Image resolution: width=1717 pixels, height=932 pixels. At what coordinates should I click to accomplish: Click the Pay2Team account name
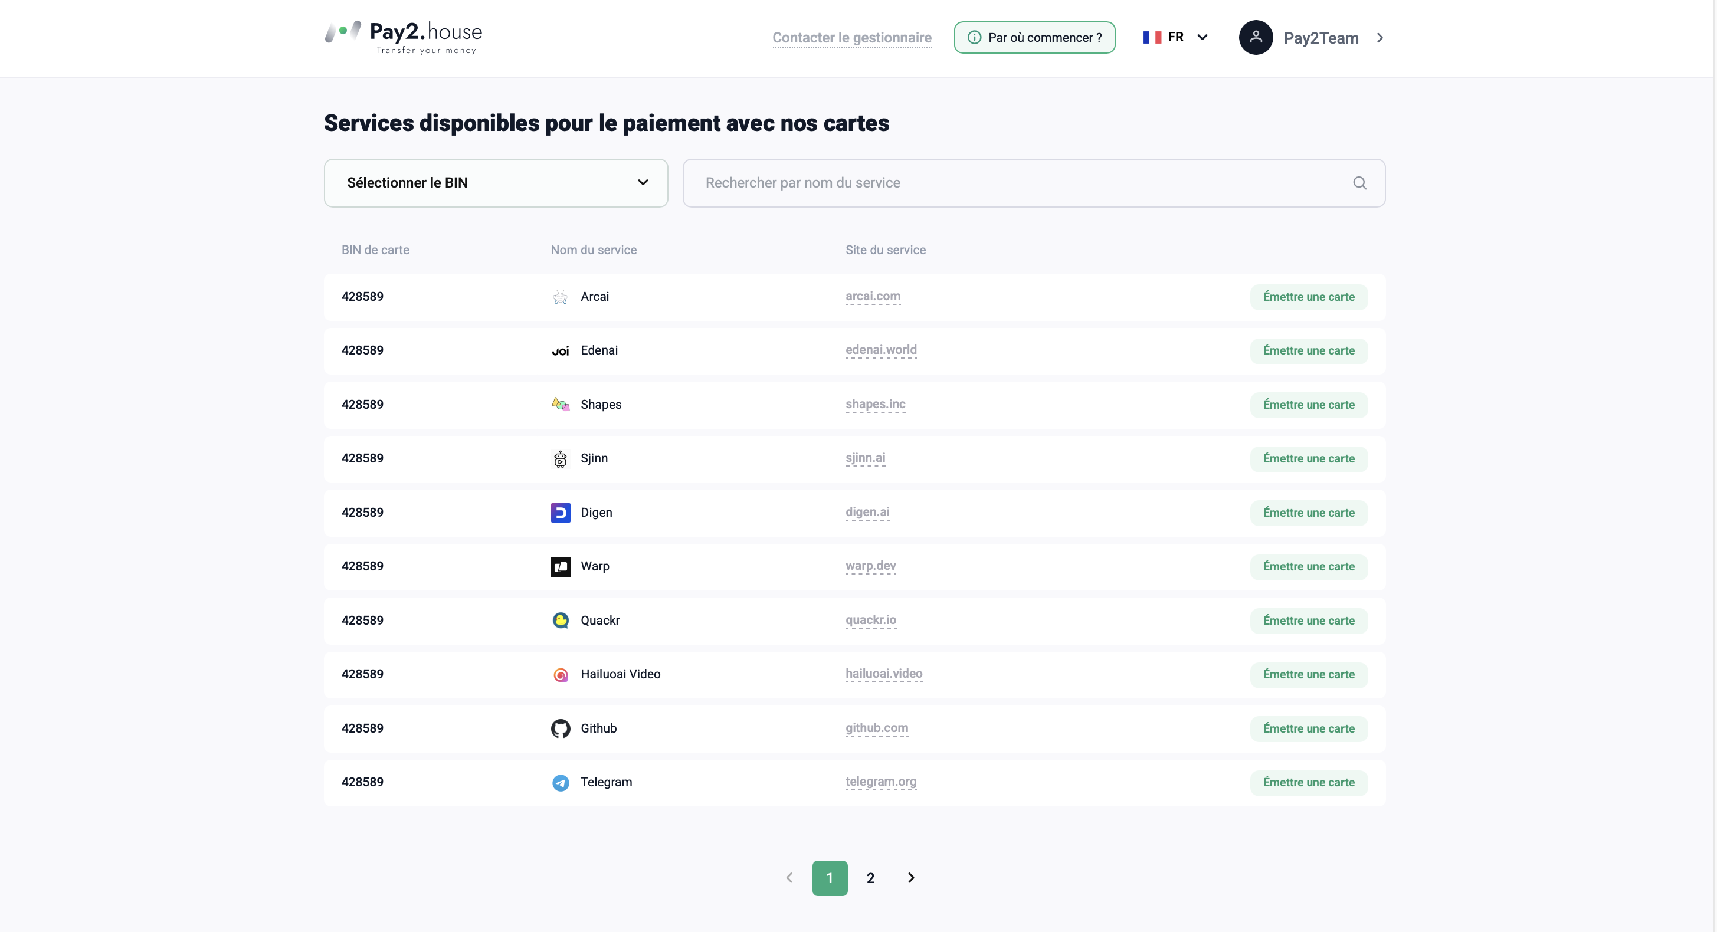coord(1320,38)
